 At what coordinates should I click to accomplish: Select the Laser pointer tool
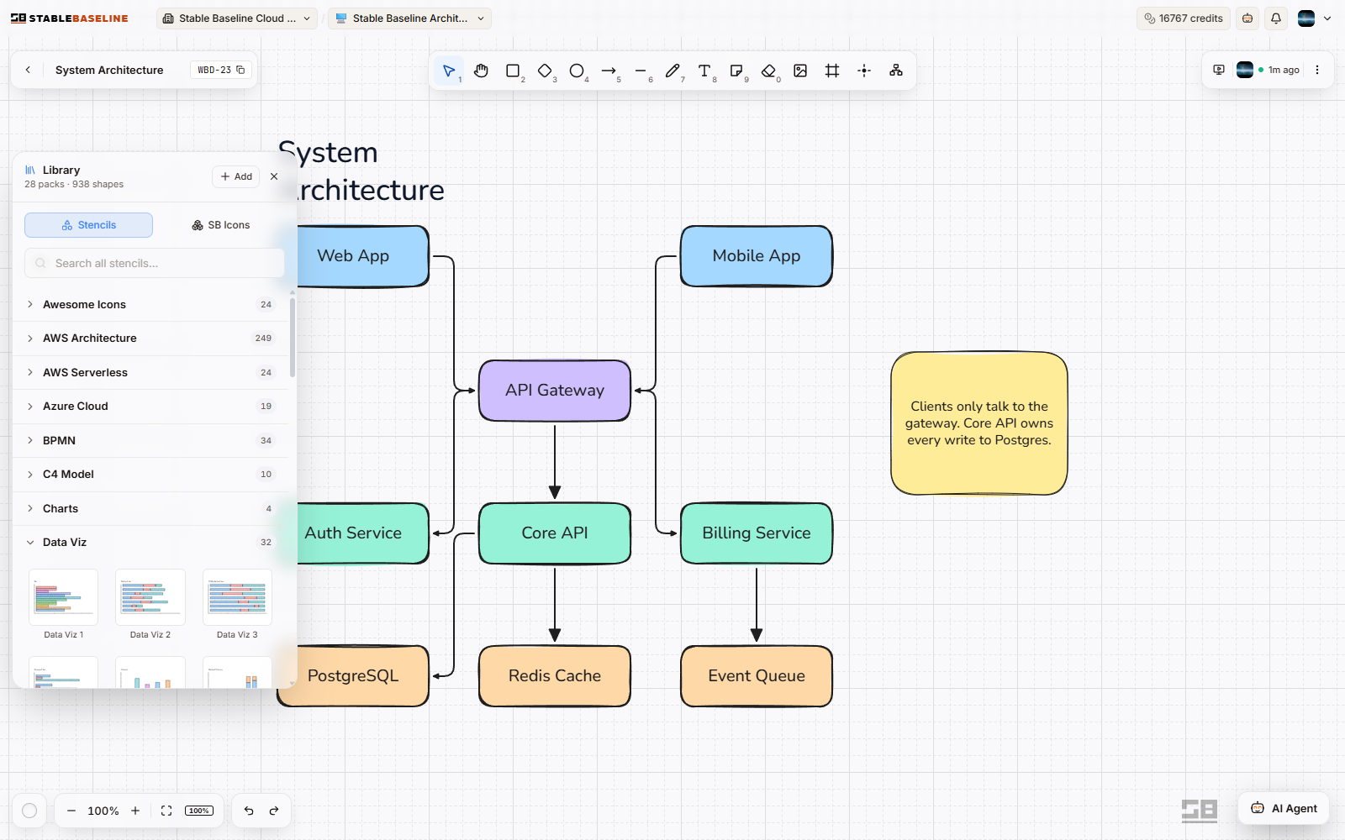point(864,71)
